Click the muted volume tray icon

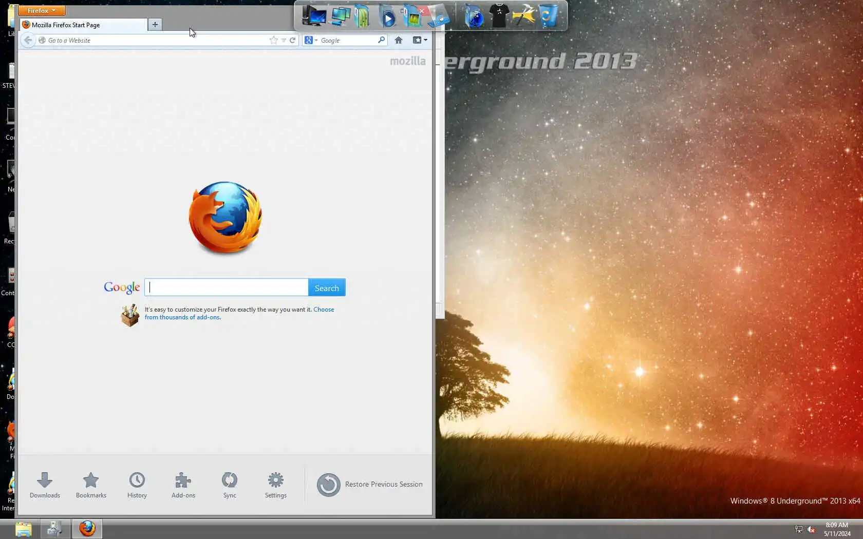click(812, 529)
